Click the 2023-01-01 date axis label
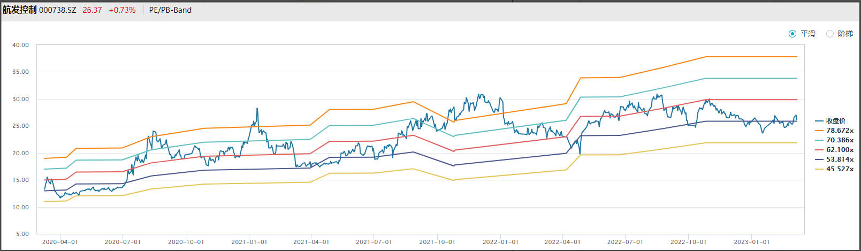861x251 pixels. [751, 242]
